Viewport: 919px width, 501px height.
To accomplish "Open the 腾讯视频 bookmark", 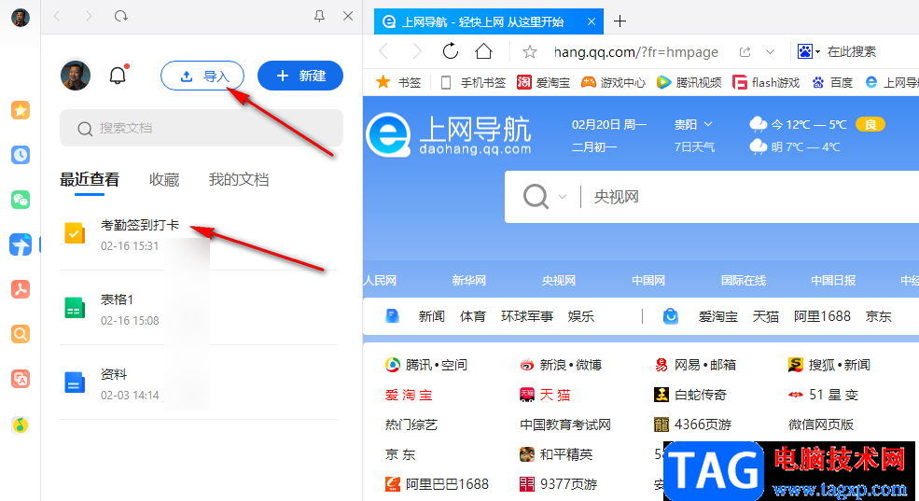I will [x=689, y=83].
